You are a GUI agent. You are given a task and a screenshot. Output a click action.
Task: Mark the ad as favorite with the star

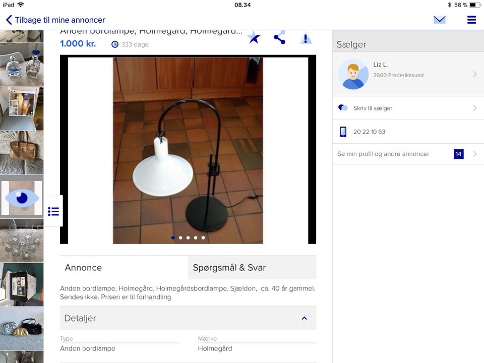(x=254, y=38)
